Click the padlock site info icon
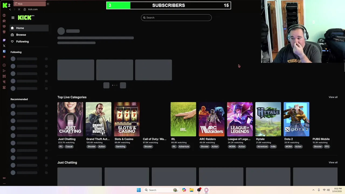The width and height of the screenshot is (345, 194). click(25, 9)
